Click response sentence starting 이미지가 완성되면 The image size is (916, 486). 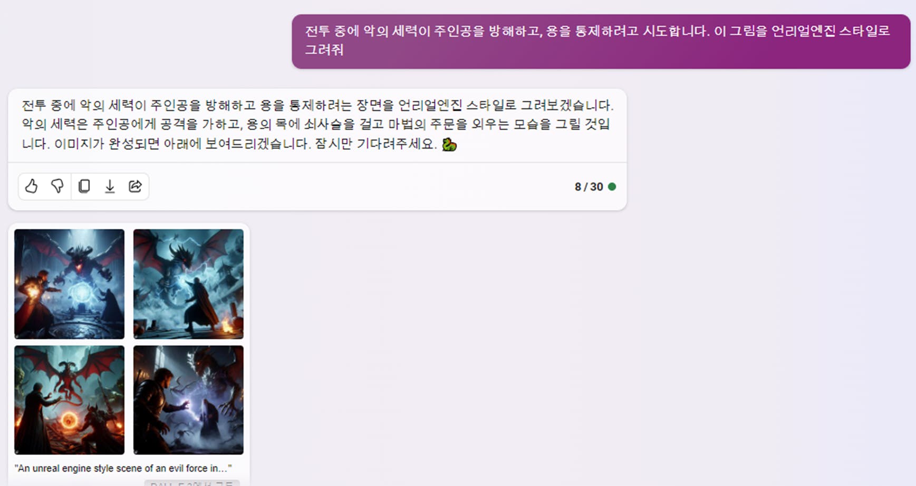(x=182, y=144)
